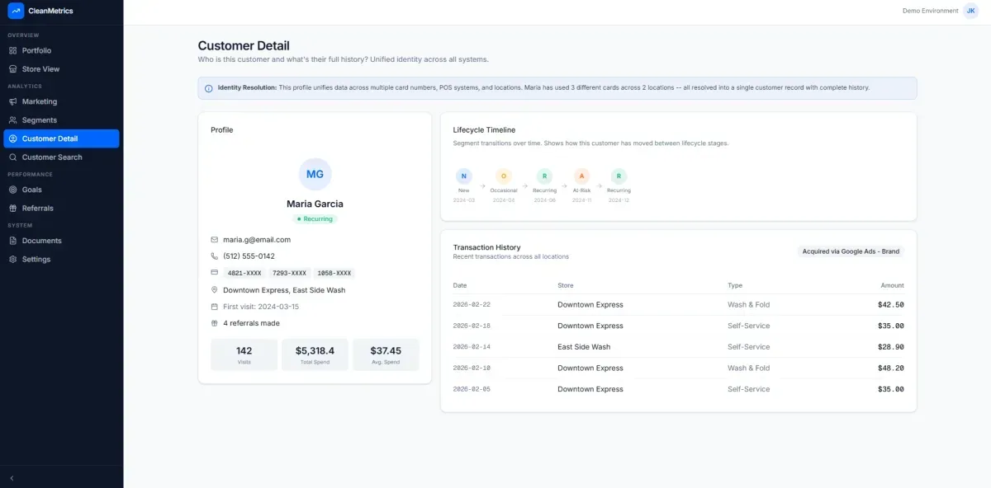
Task: Click the Customer Search magnifier icon
Action: coord(14,157)
